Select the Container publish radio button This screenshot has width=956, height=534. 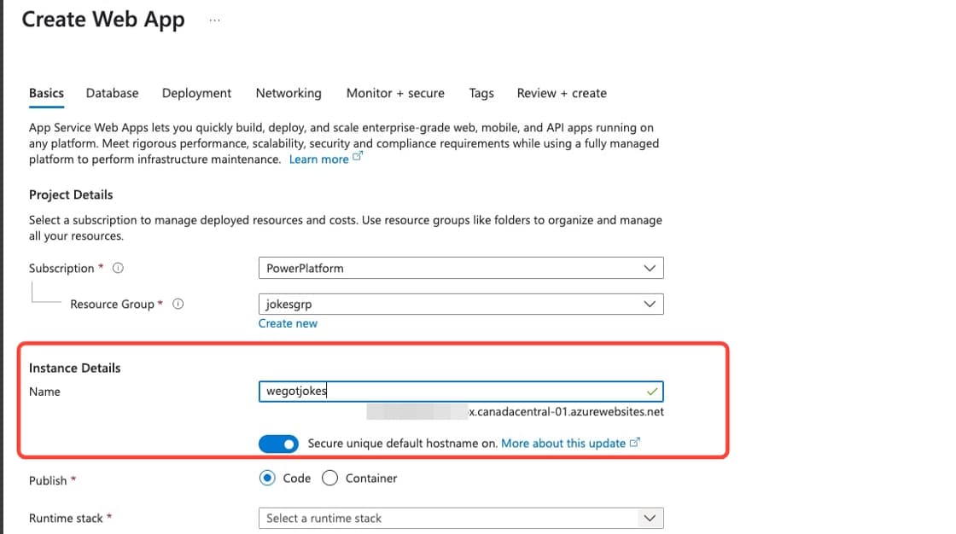pyautogui.click(x=329, y=478)
